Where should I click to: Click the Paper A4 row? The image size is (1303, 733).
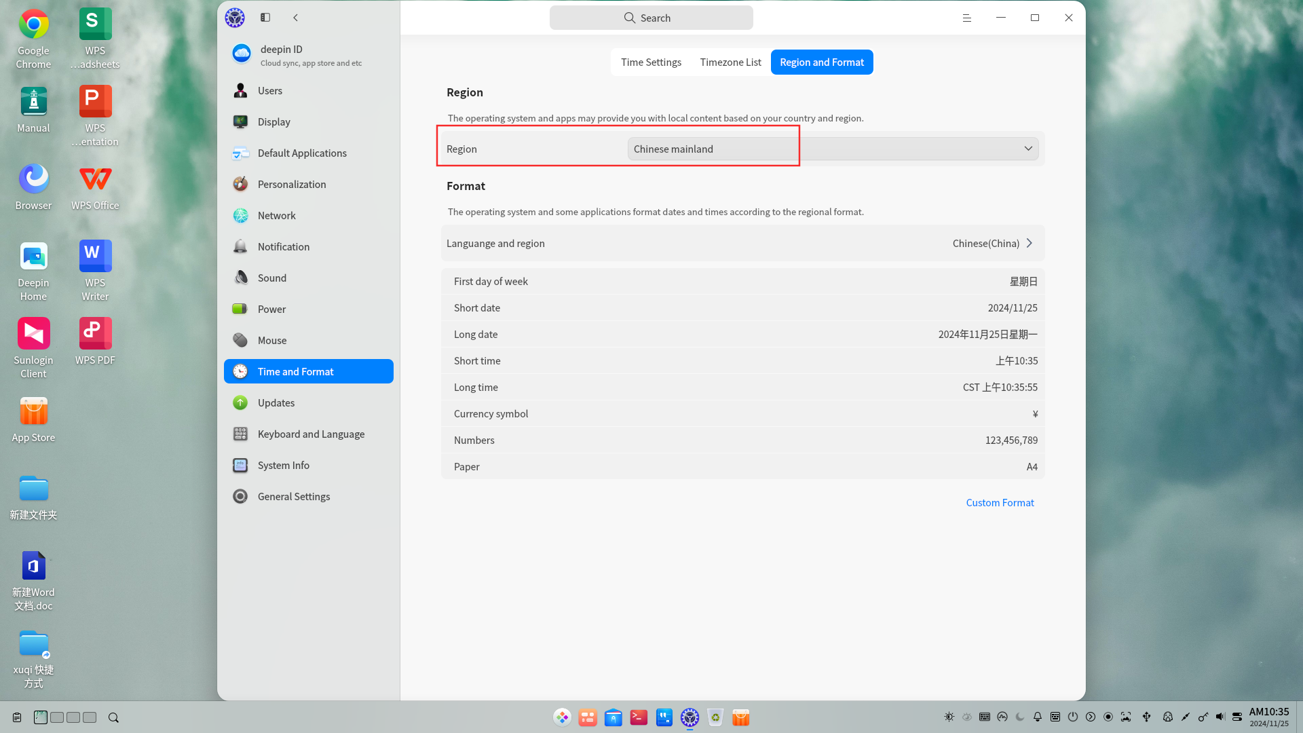[x=742, y=466]
